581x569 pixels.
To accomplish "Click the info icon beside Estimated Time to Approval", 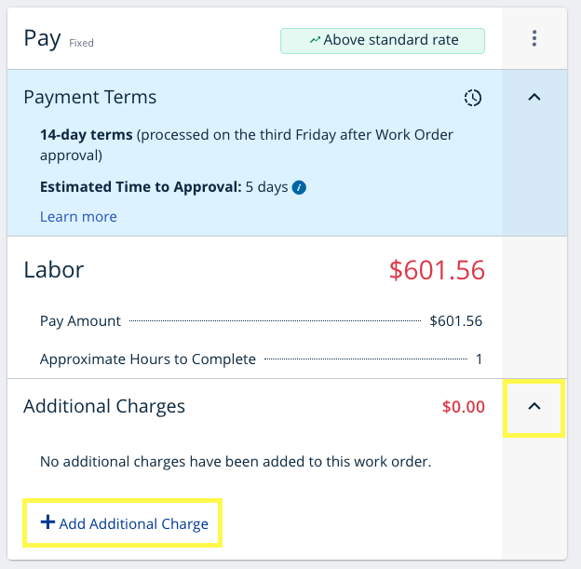I will [299, 187].
